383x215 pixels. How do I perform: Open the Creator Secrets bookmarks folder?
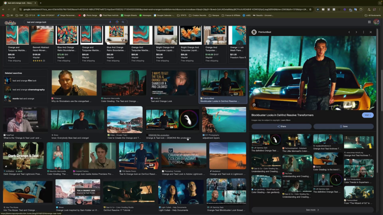click(x=197, y=15)
